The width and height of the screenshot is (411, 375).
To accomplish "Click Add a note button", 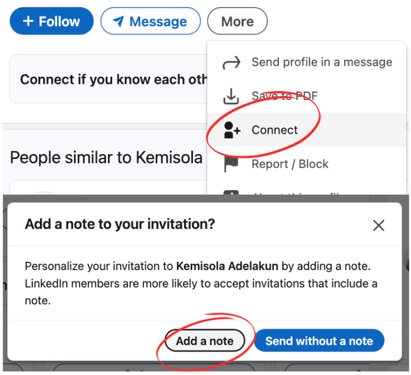I will tap(205, 340).
